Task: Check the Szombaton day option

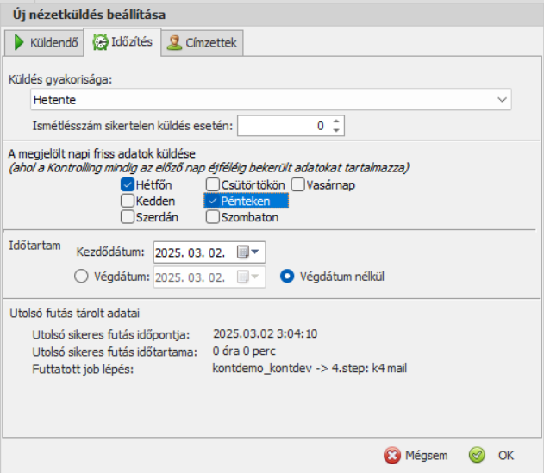Action: tap(212, 217)
